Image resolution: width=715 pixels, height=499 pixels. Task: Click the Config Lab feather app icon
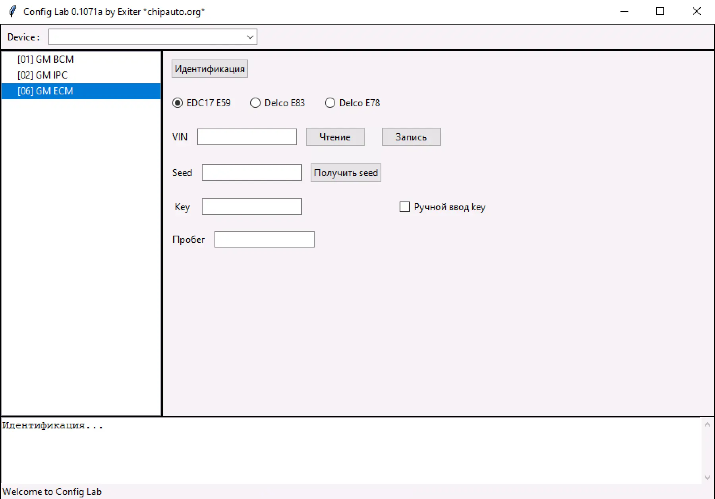[x=13, y=11]
